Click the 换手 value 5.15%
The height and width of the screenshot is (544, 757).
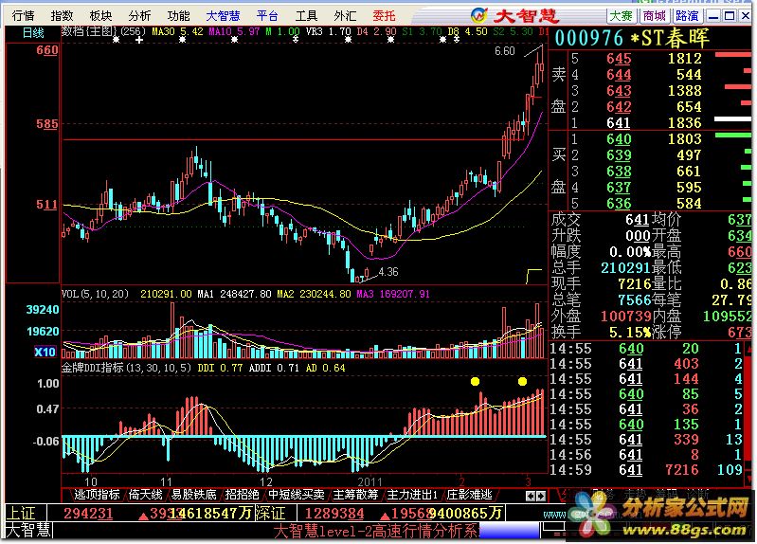(629, 333)
